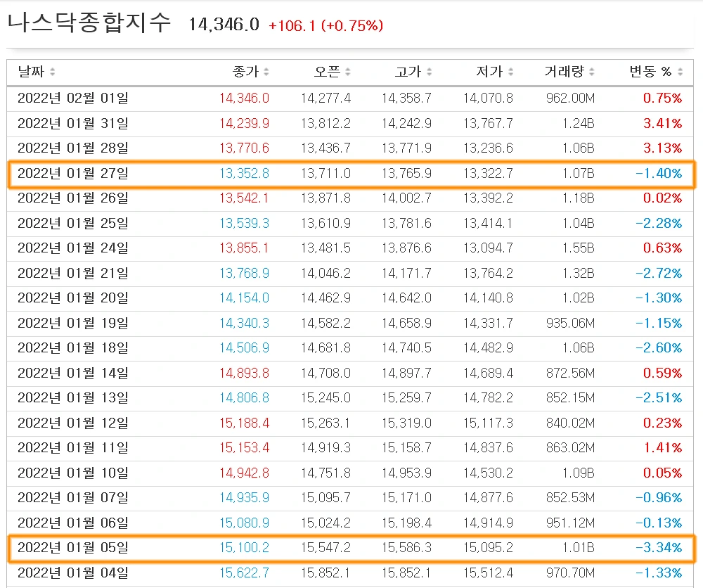Viewport: 703px width, 588px height.
Task: Sort by 오픈 column sort arrows
Action: point(348,72)
